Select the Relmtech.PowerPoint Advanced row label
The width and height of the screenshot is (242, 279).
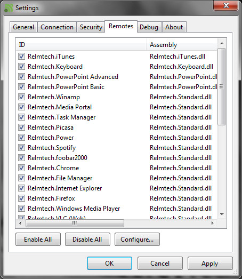73,77
